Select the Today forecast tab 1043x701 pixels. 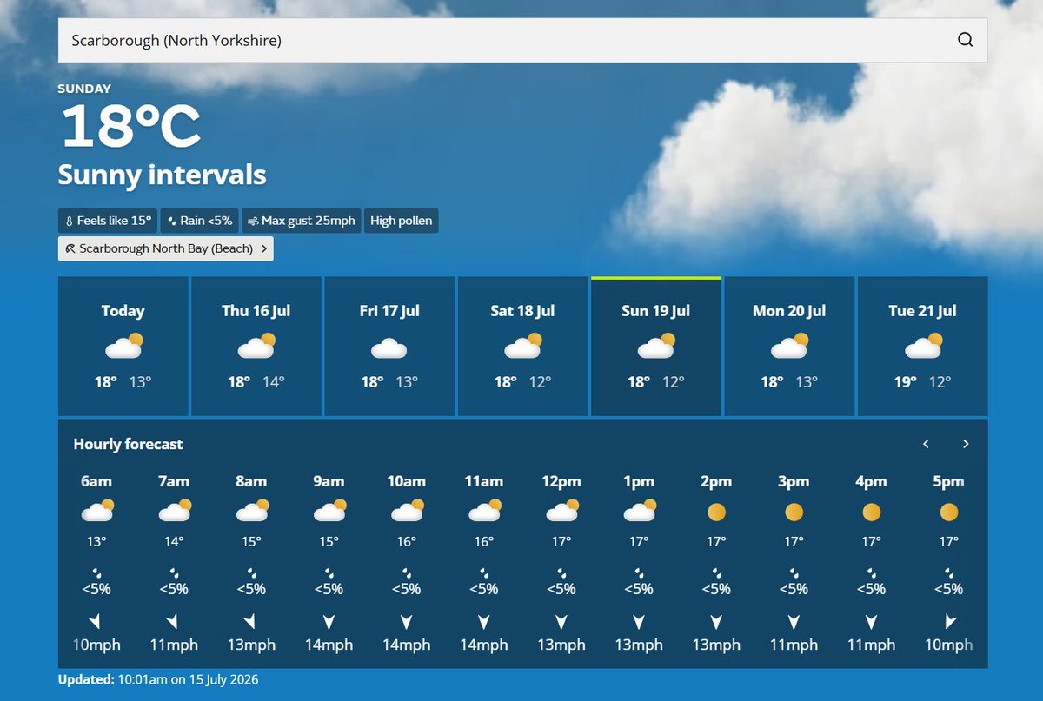tap(123, 346)
